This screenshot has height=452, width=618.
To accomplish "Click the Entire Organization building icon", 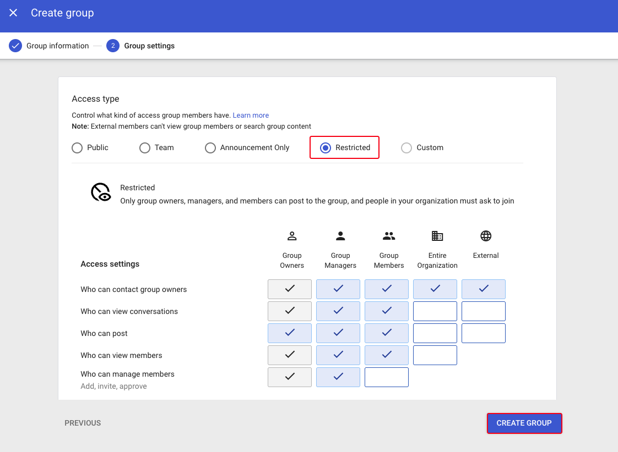I will pos(437,236).
